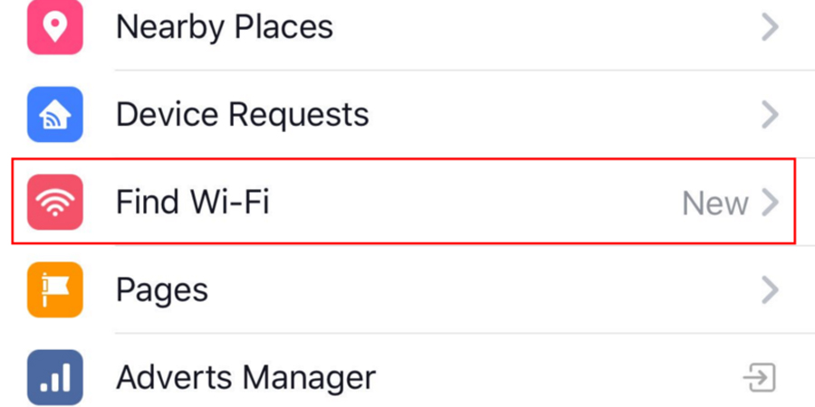Expand the Device Requests chevron arrow
Screen dimensions: 815x407
(770, 115)
